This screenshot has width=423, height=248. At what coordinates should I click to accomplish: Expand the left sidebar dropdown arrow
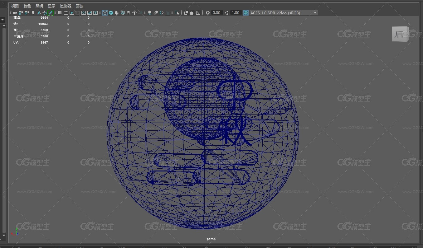[x=3, y=19]
